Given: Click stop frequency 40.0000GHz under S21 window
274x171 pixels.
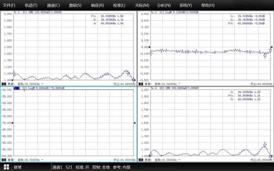Looking at the screenshot, I should [x=124, y=160].
